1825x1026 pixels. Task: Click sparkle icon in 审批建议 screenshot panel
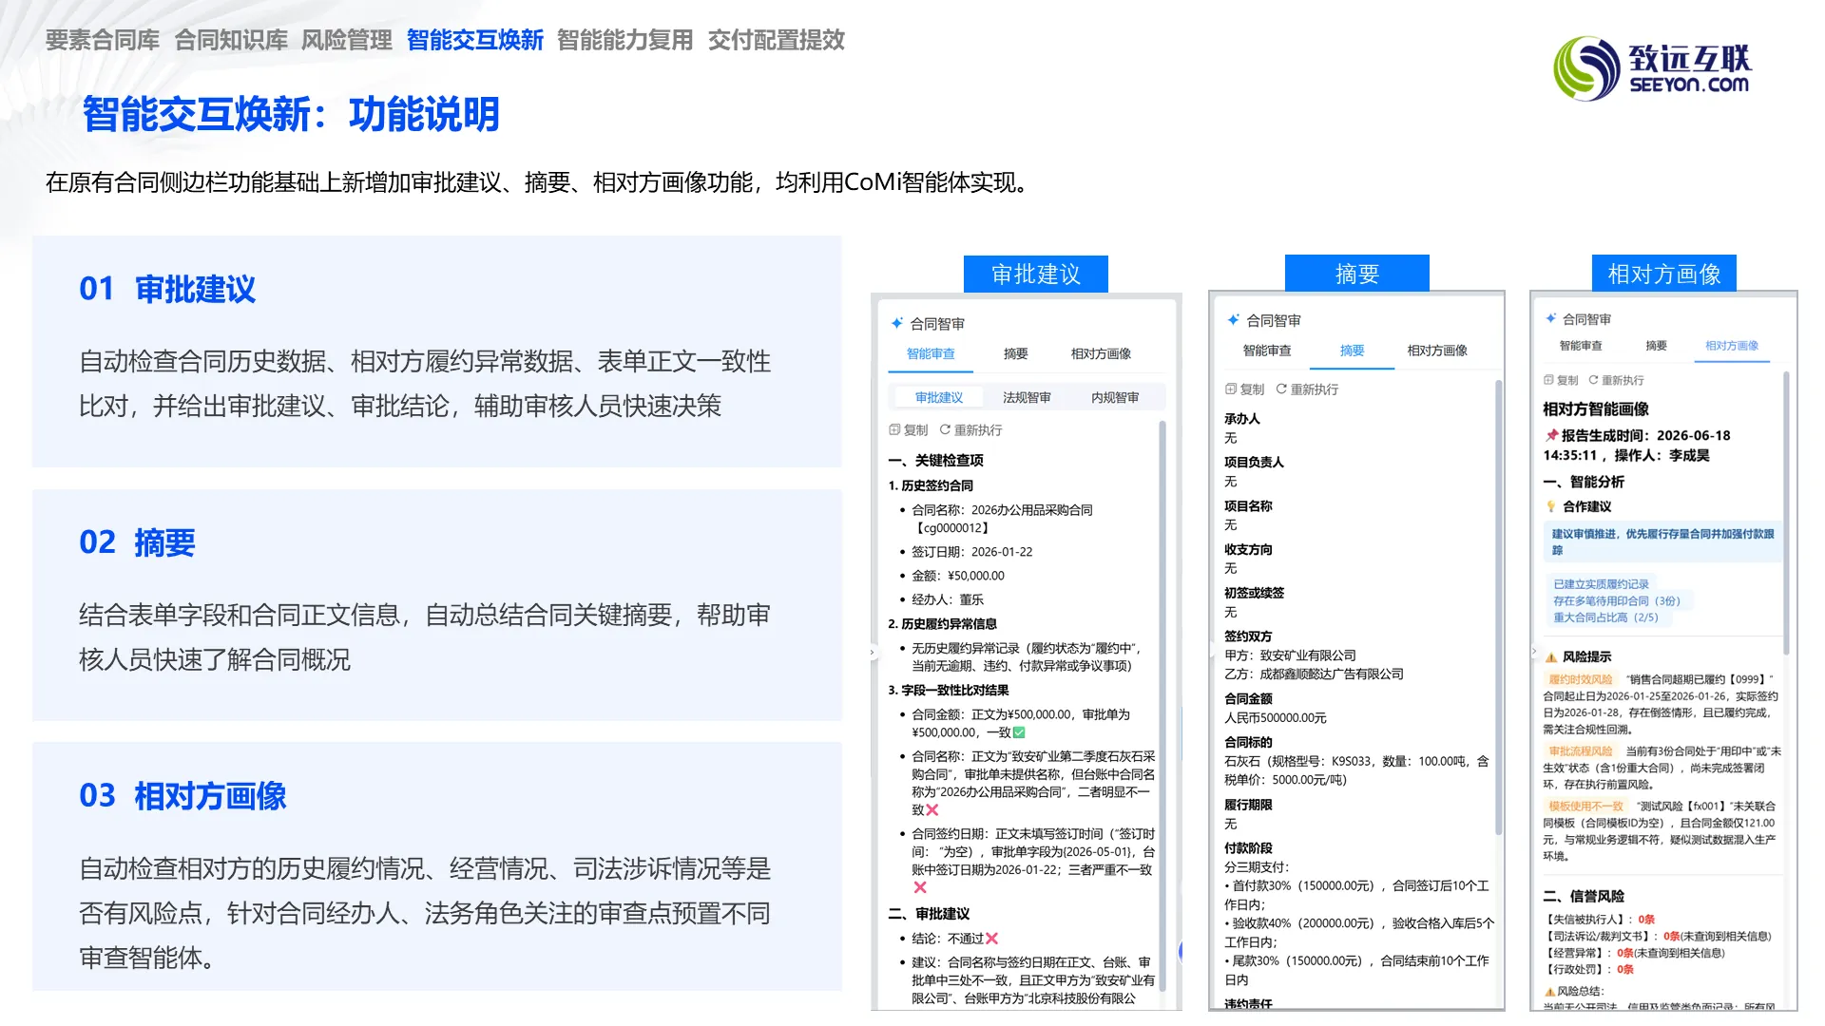click(x=896, y=324)
